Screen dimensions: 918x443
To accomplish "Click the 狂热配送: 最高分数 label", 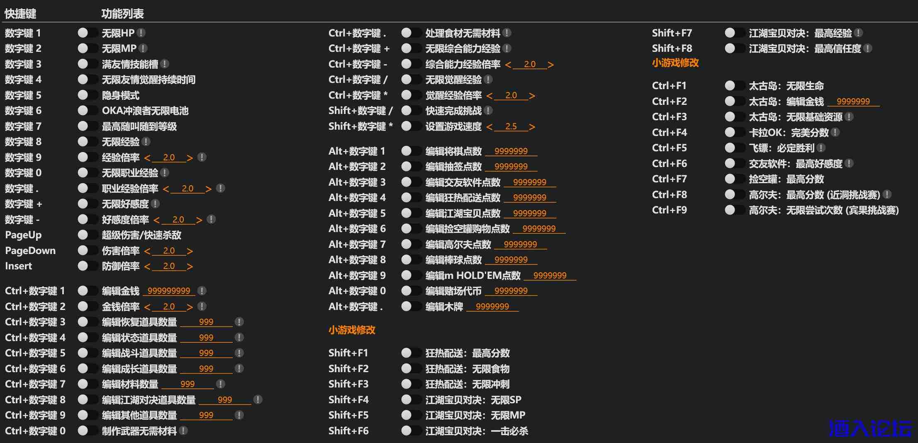I will 468,353.
